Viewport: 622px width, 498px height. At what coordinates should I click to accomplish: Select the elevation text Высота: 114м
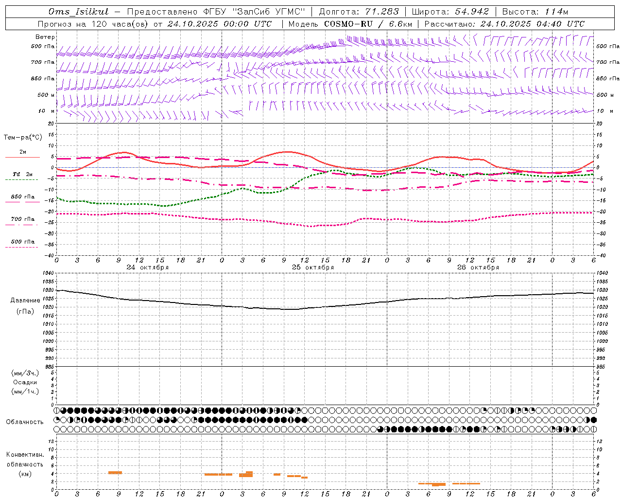pyautogui.click(x=535, y=12)
